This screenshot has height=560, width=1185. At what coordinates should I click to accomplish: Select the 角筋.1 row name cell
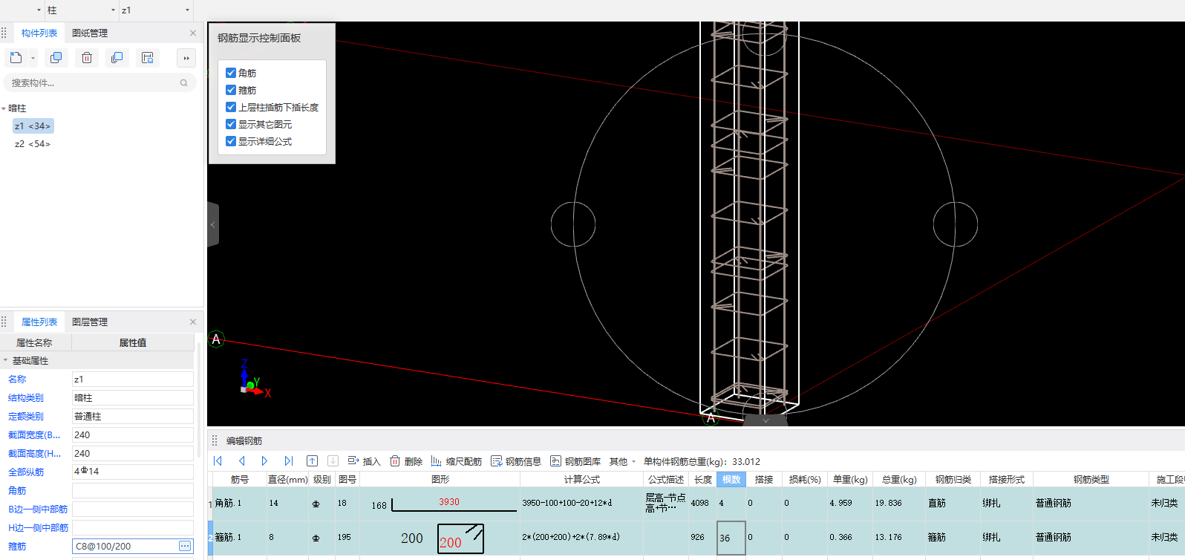tap(240, 504)
